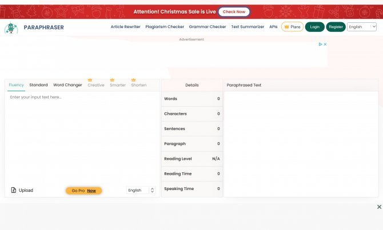Close the advertisement with X icon

pyautogui.click(x=325, y=44)
